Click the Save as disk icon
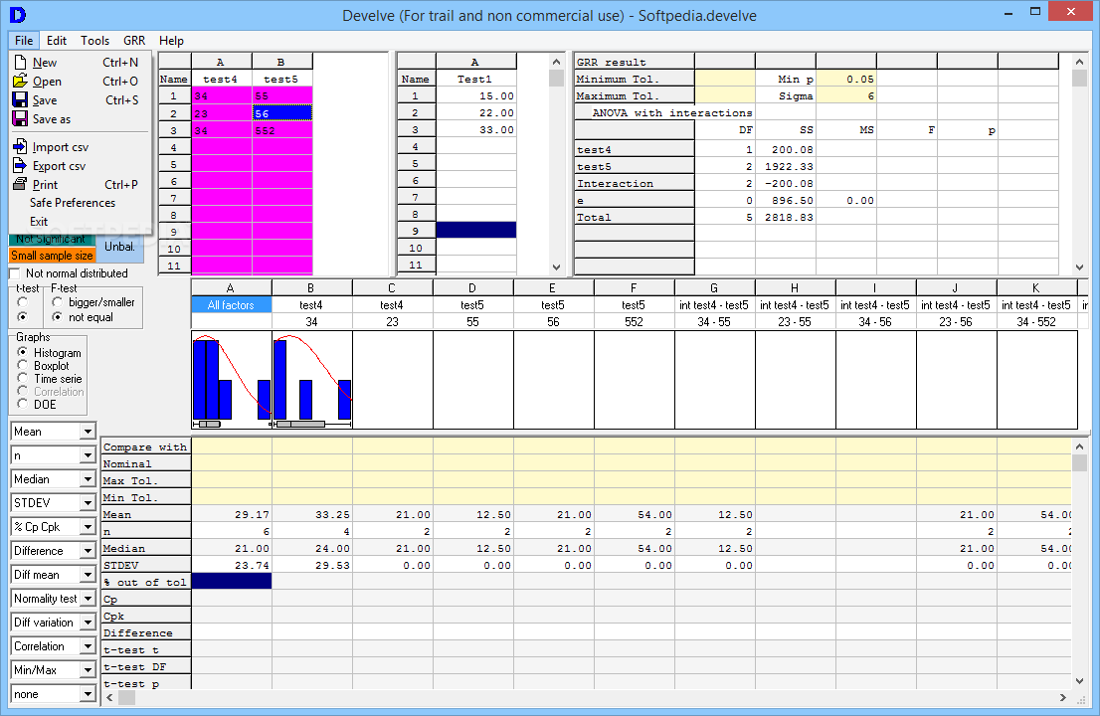 [20, 118]
